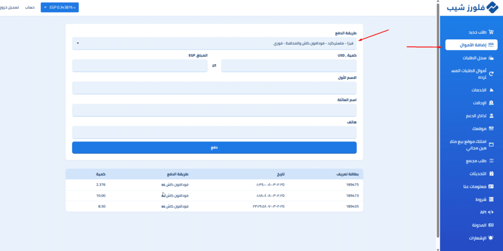Open the الإشعارات bell icon

click(491, 238)
